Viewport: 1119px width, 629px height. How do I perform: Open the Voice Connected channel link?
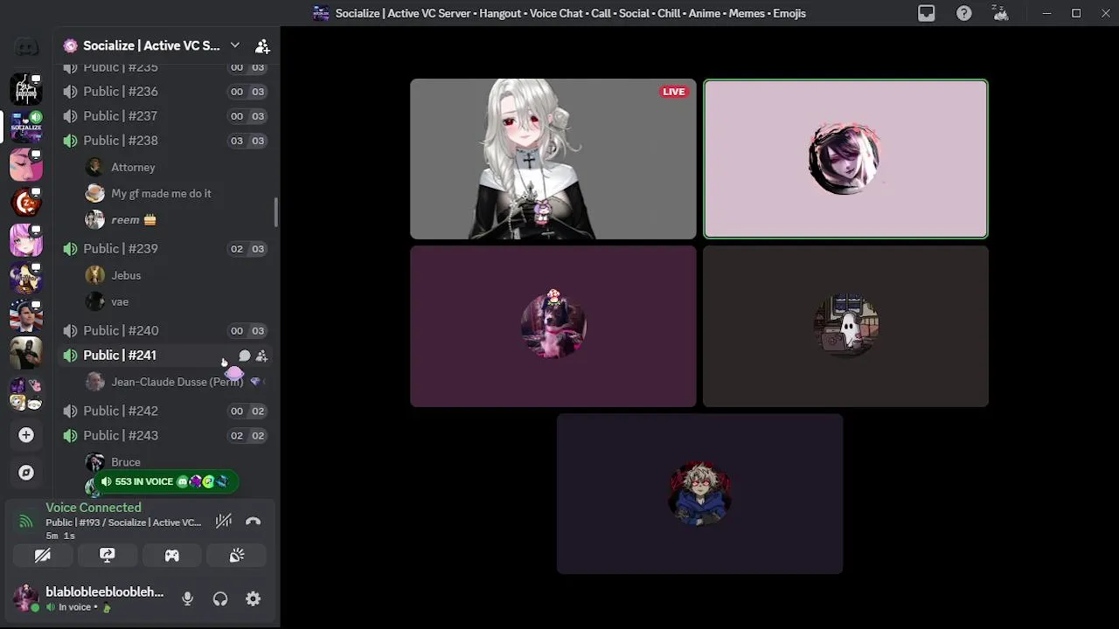(123, 522)
